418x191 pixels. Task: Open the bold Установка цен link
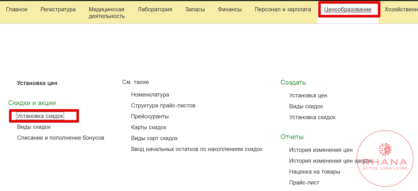37,83
